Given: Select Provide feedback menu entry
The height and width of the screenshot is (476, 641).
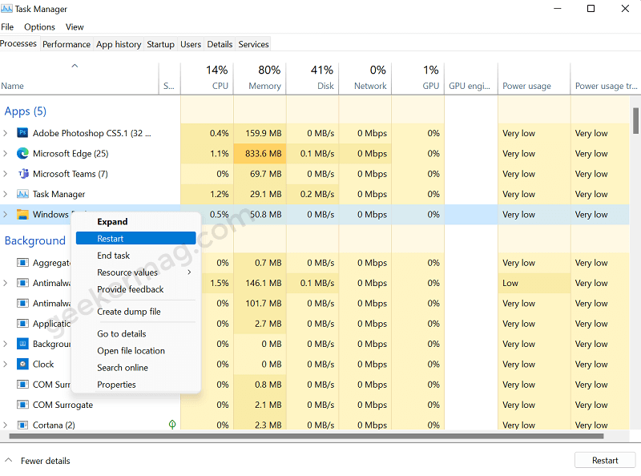Looking at the screenshot, I should tap(135, 289).
